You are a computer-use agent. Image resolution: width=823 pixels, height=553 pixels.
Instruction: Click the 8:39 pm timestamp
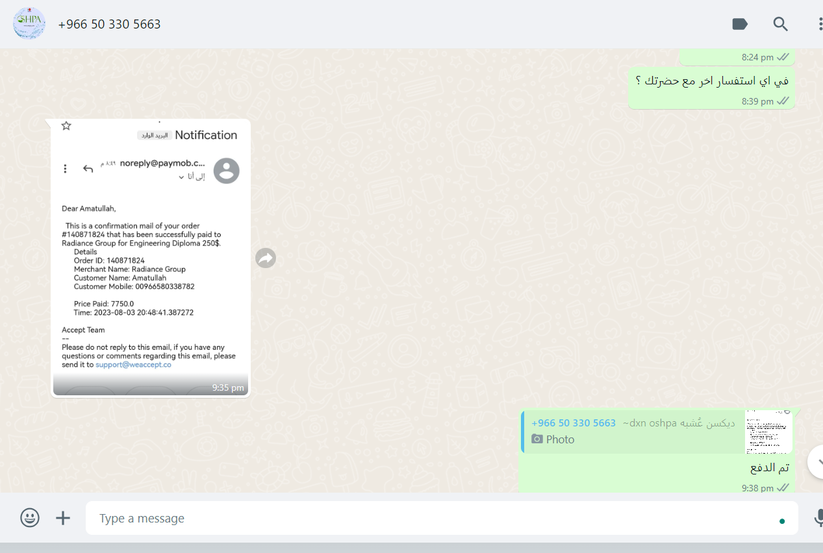(x=757, y=101)
